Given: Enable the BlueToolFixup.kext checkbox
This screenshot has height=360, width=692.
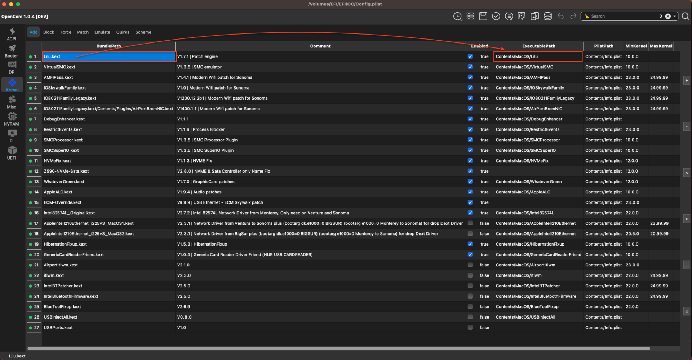Looking at the screenshot, I should [x=470, y=307].
